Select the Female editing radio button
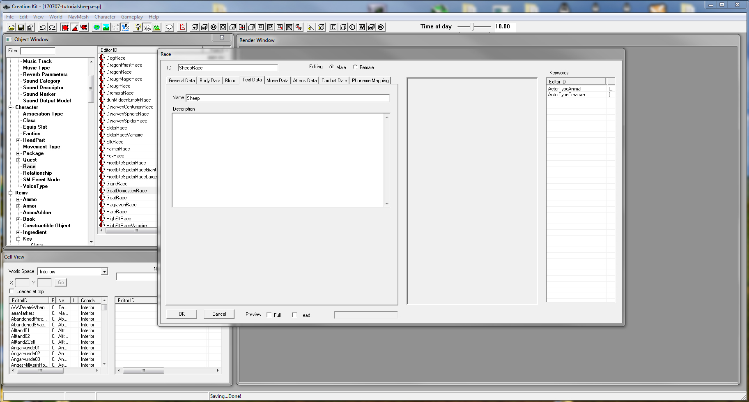The width and height of the screenshot is (749, 402). pos(355,67)
